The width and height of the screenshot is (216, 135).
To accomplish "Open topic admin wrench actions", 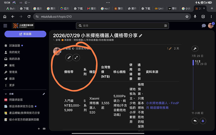I will (x=195, y=49).
